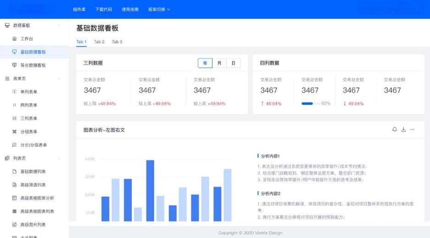Viewport: 430px width, 238px height.
Task: Switch to Tab 2
Action: 99,42
